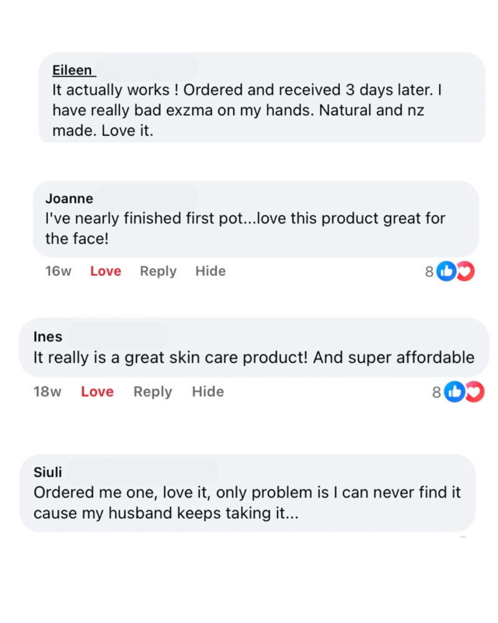Hide Joanne's comment
Viewport: 498px width, 623px height.
click(210, 271)
